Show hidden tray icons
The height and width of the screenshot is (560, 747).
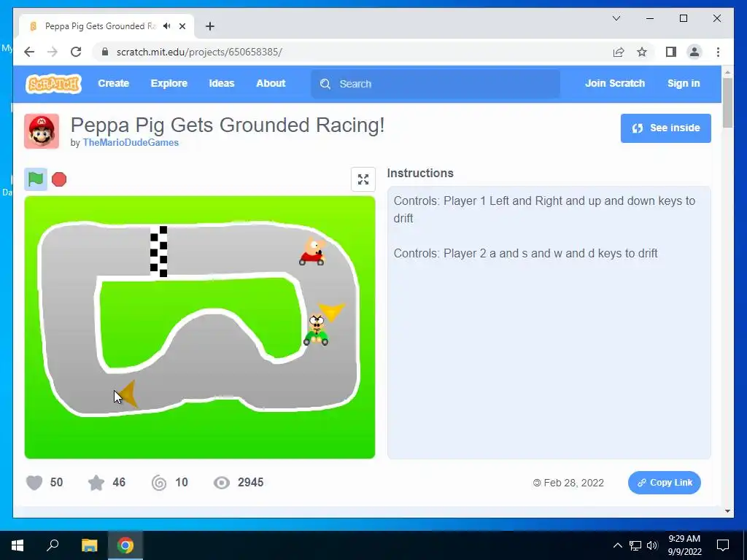(617, 545)
